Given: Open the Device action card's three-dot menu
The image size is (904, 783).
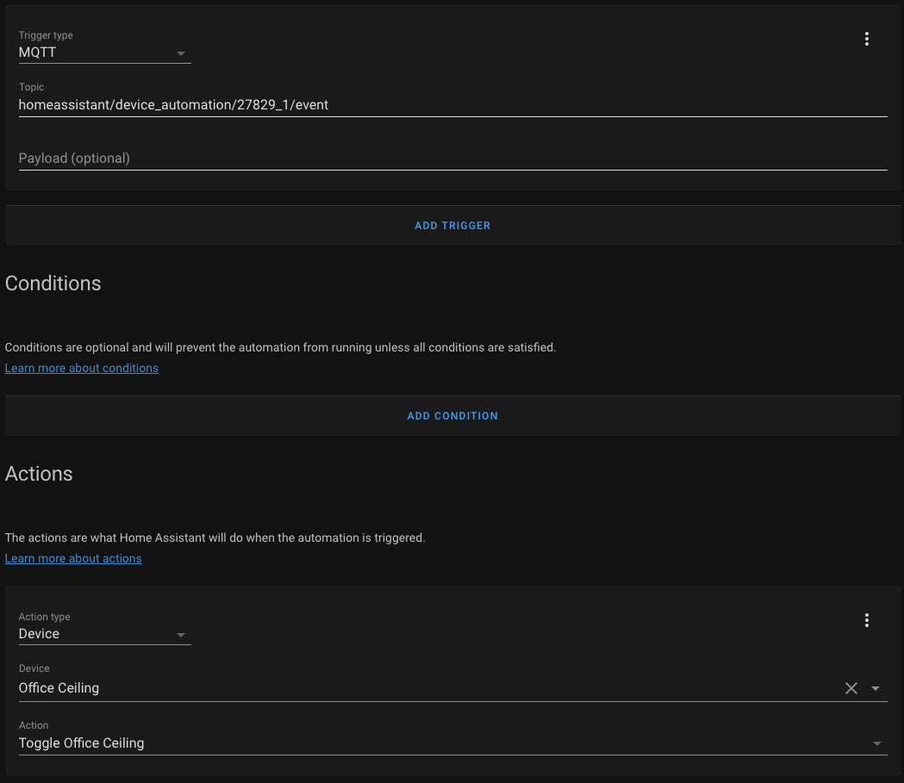Looking at the screenshot, I should click(x=866, y=619).
